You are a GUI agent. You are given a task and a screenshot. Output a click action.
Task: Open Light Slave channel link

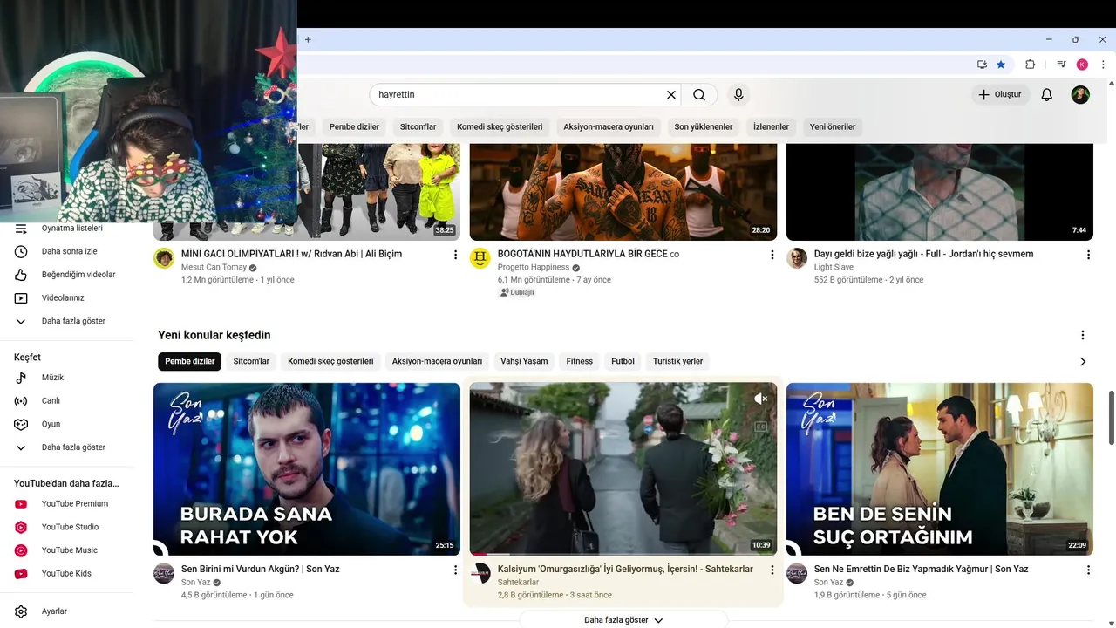(x=834, y=267)
